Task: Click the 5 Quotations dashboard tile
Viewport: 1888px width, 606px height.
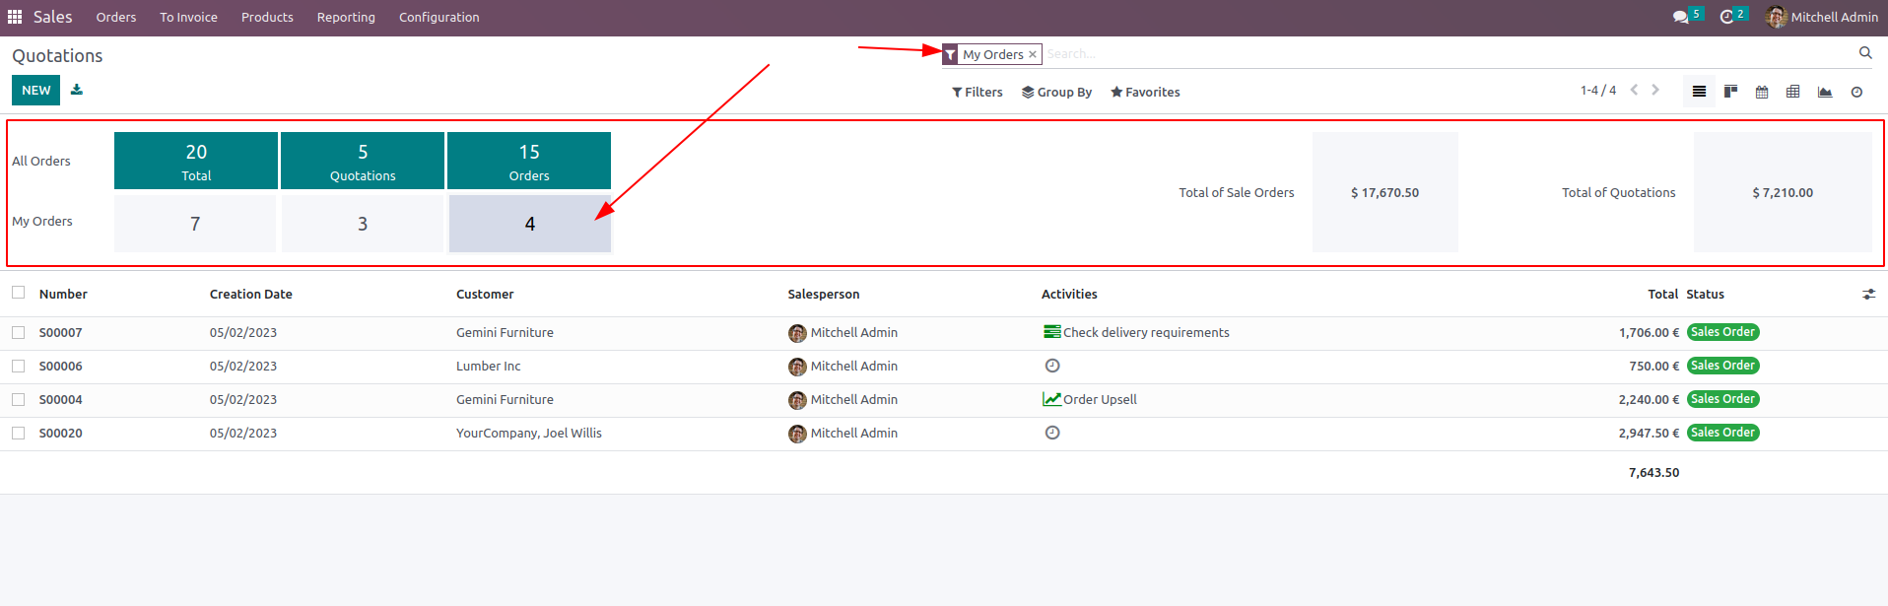Action: [363, 161]
